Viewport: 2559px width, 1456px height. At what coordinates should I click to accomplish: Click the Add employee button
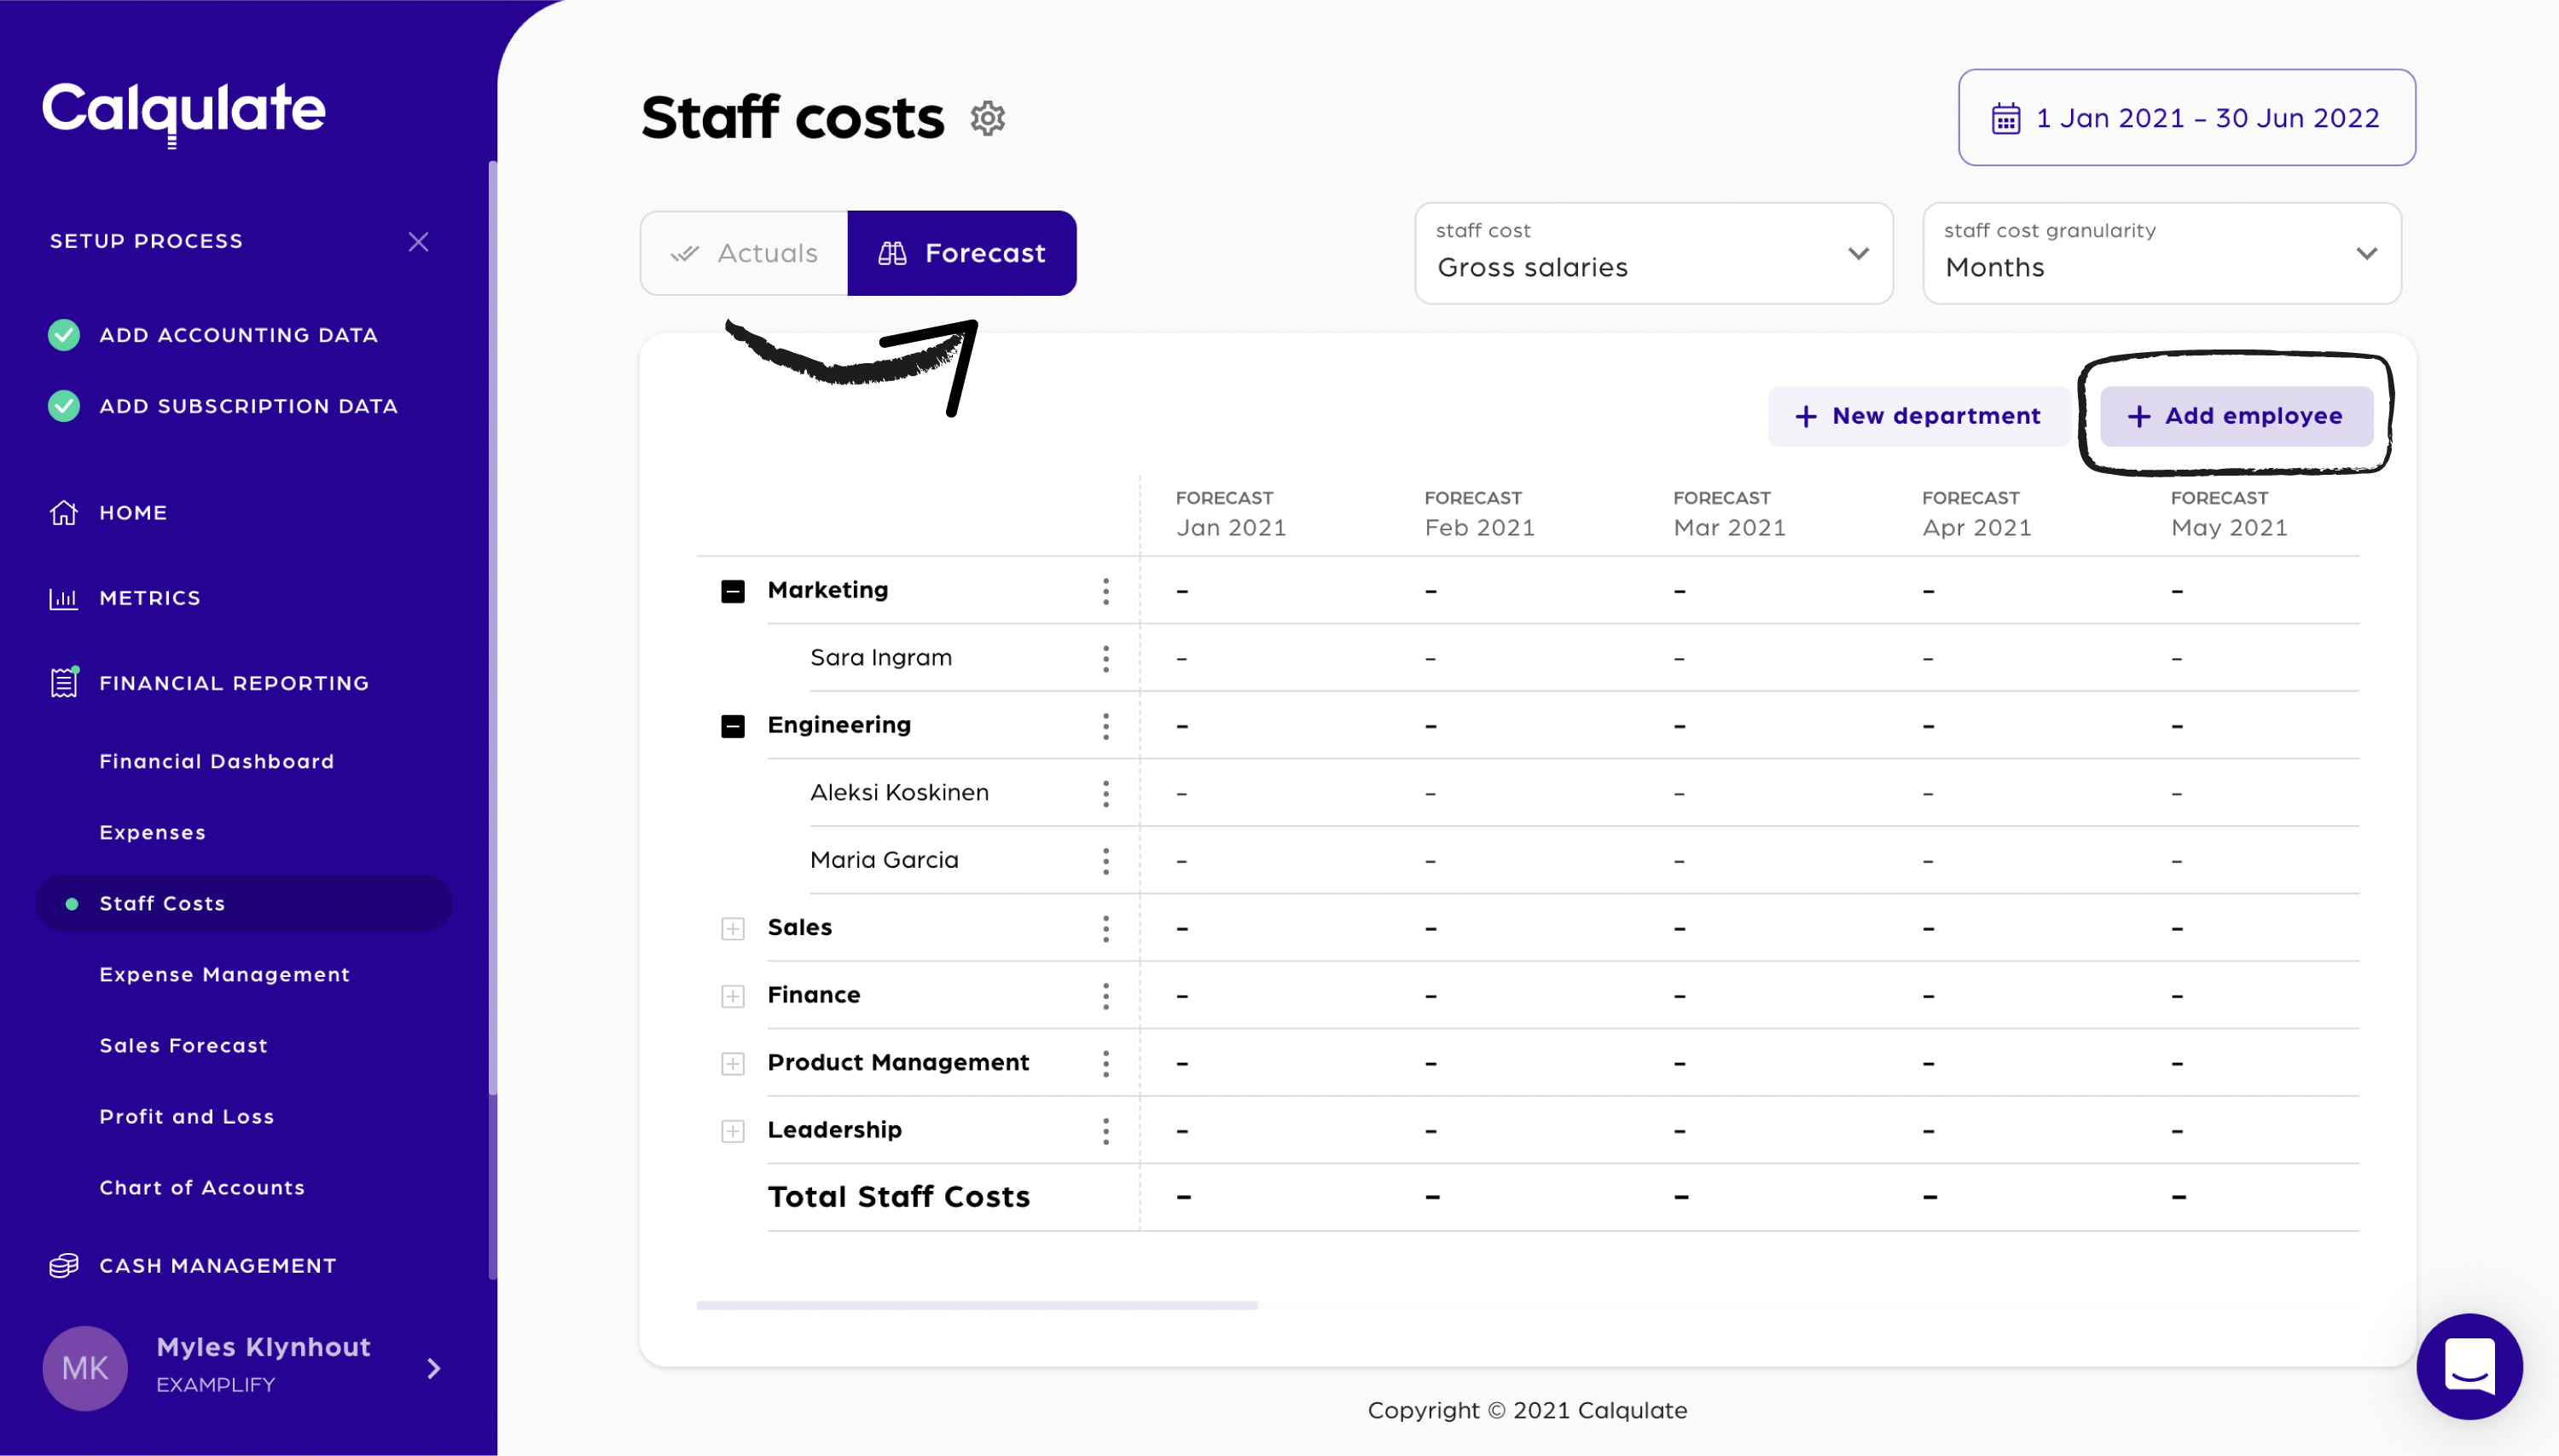2235,416
